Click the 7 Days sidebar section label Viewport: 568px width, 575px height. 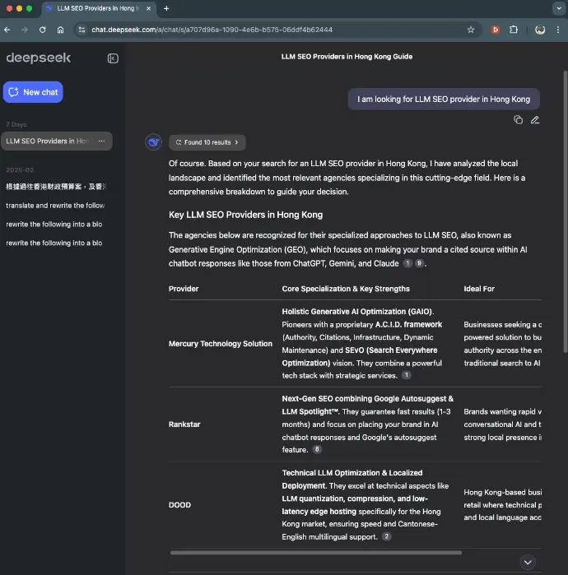point(16,125)
